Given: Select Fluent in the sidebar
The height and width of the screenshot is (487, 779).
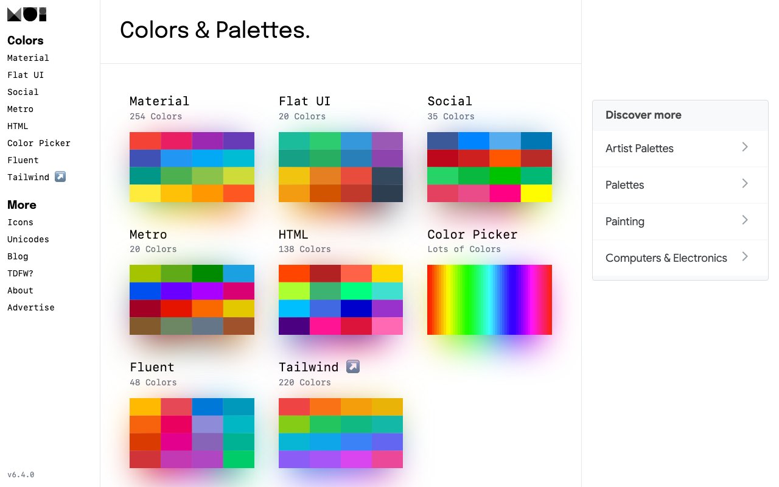Looking at the screenshot, I should point(23,160).
